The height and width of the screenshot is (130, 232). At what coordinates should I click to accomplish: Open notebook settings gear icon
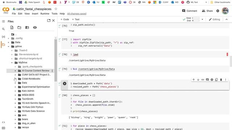pos(217,11)
